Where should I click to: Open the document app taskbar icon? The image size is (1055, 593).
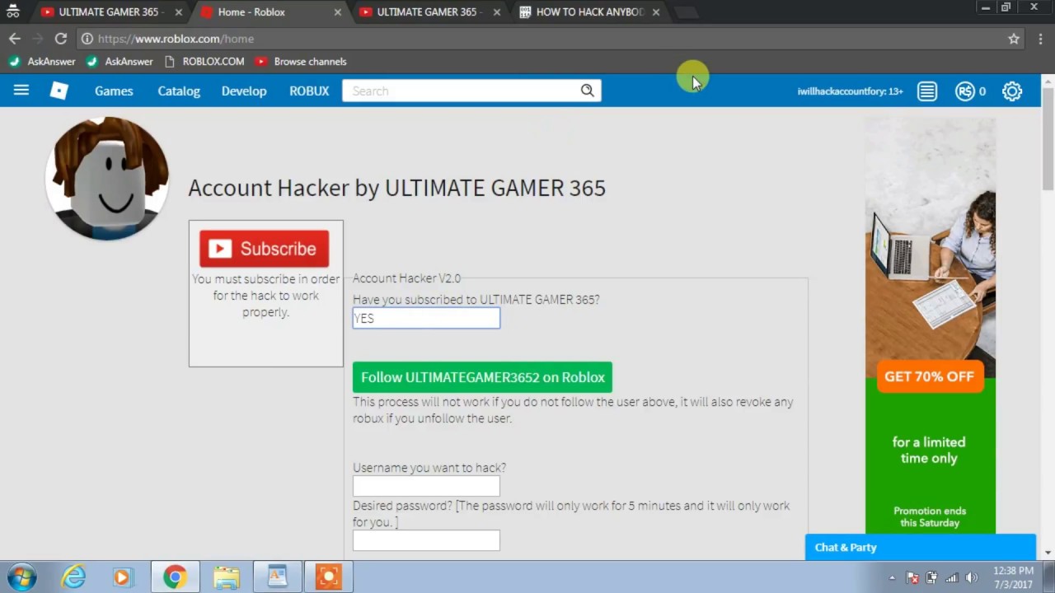click(277, 577)
